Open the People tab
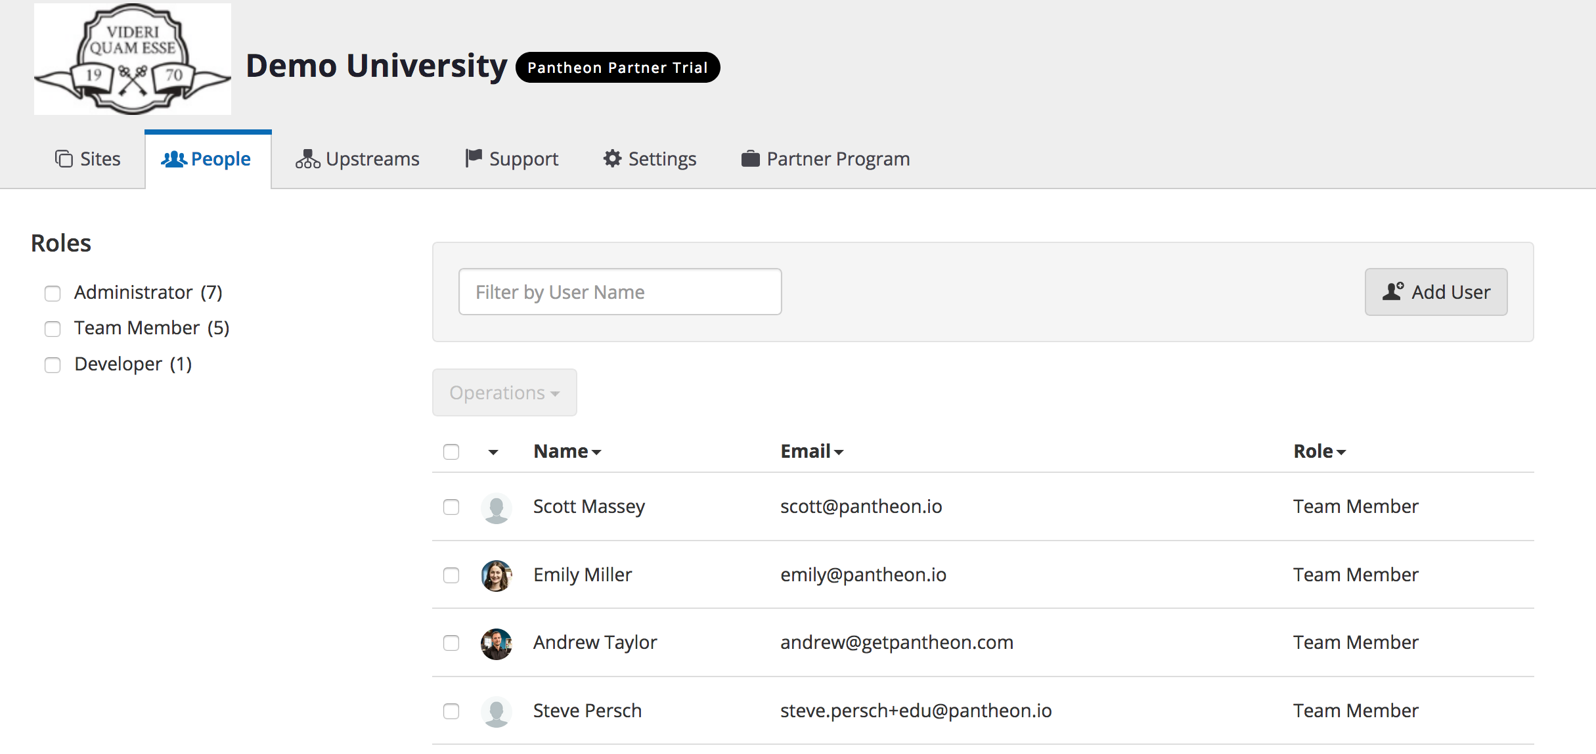The width and height of the screenshot is (1596, 754). (x=208, y=159)
